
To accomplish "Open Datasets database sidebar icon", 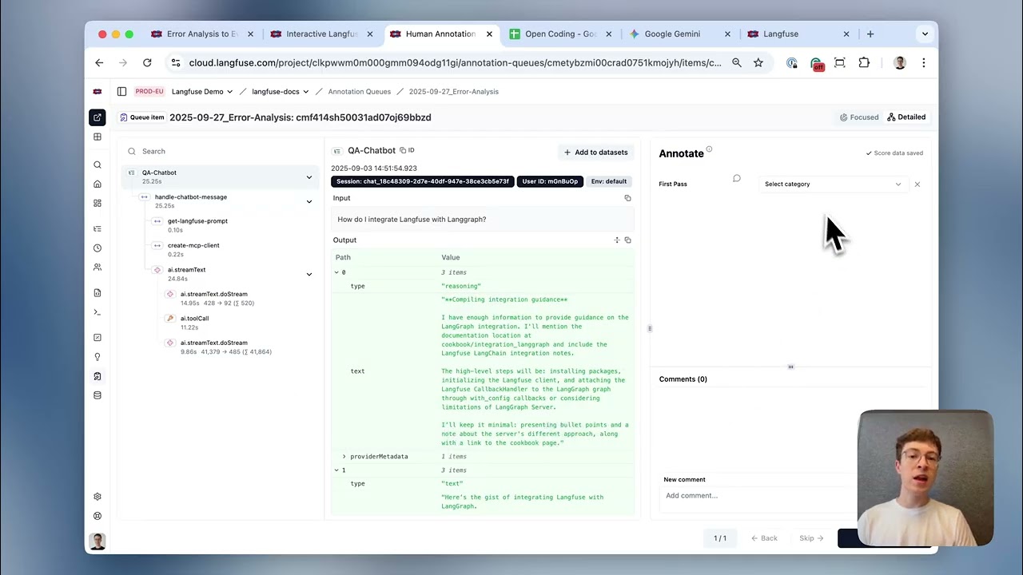I will click(98, 395).
